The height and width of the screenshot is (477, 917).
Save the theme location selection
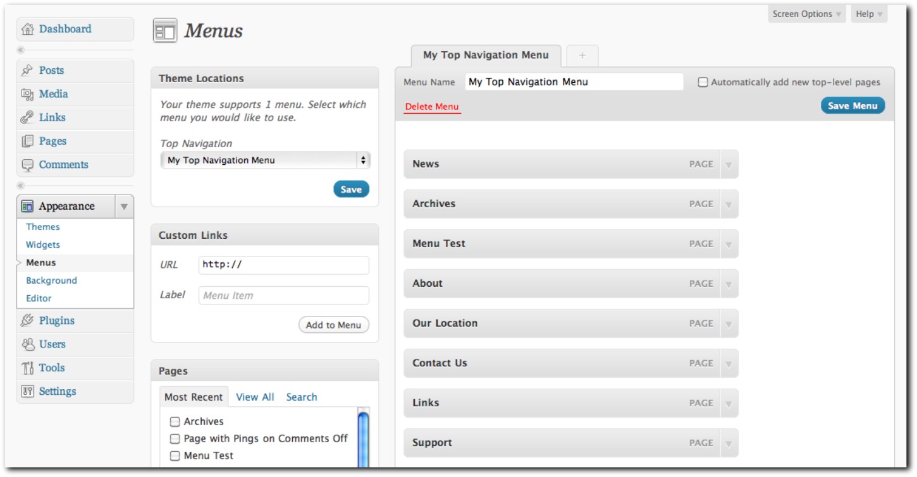pos(351,190)
